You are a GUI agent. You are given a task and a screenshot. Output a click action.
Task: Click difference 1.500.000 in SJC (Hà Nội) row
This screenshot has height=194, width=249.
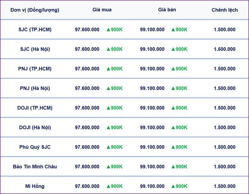[x=225, y=49]
